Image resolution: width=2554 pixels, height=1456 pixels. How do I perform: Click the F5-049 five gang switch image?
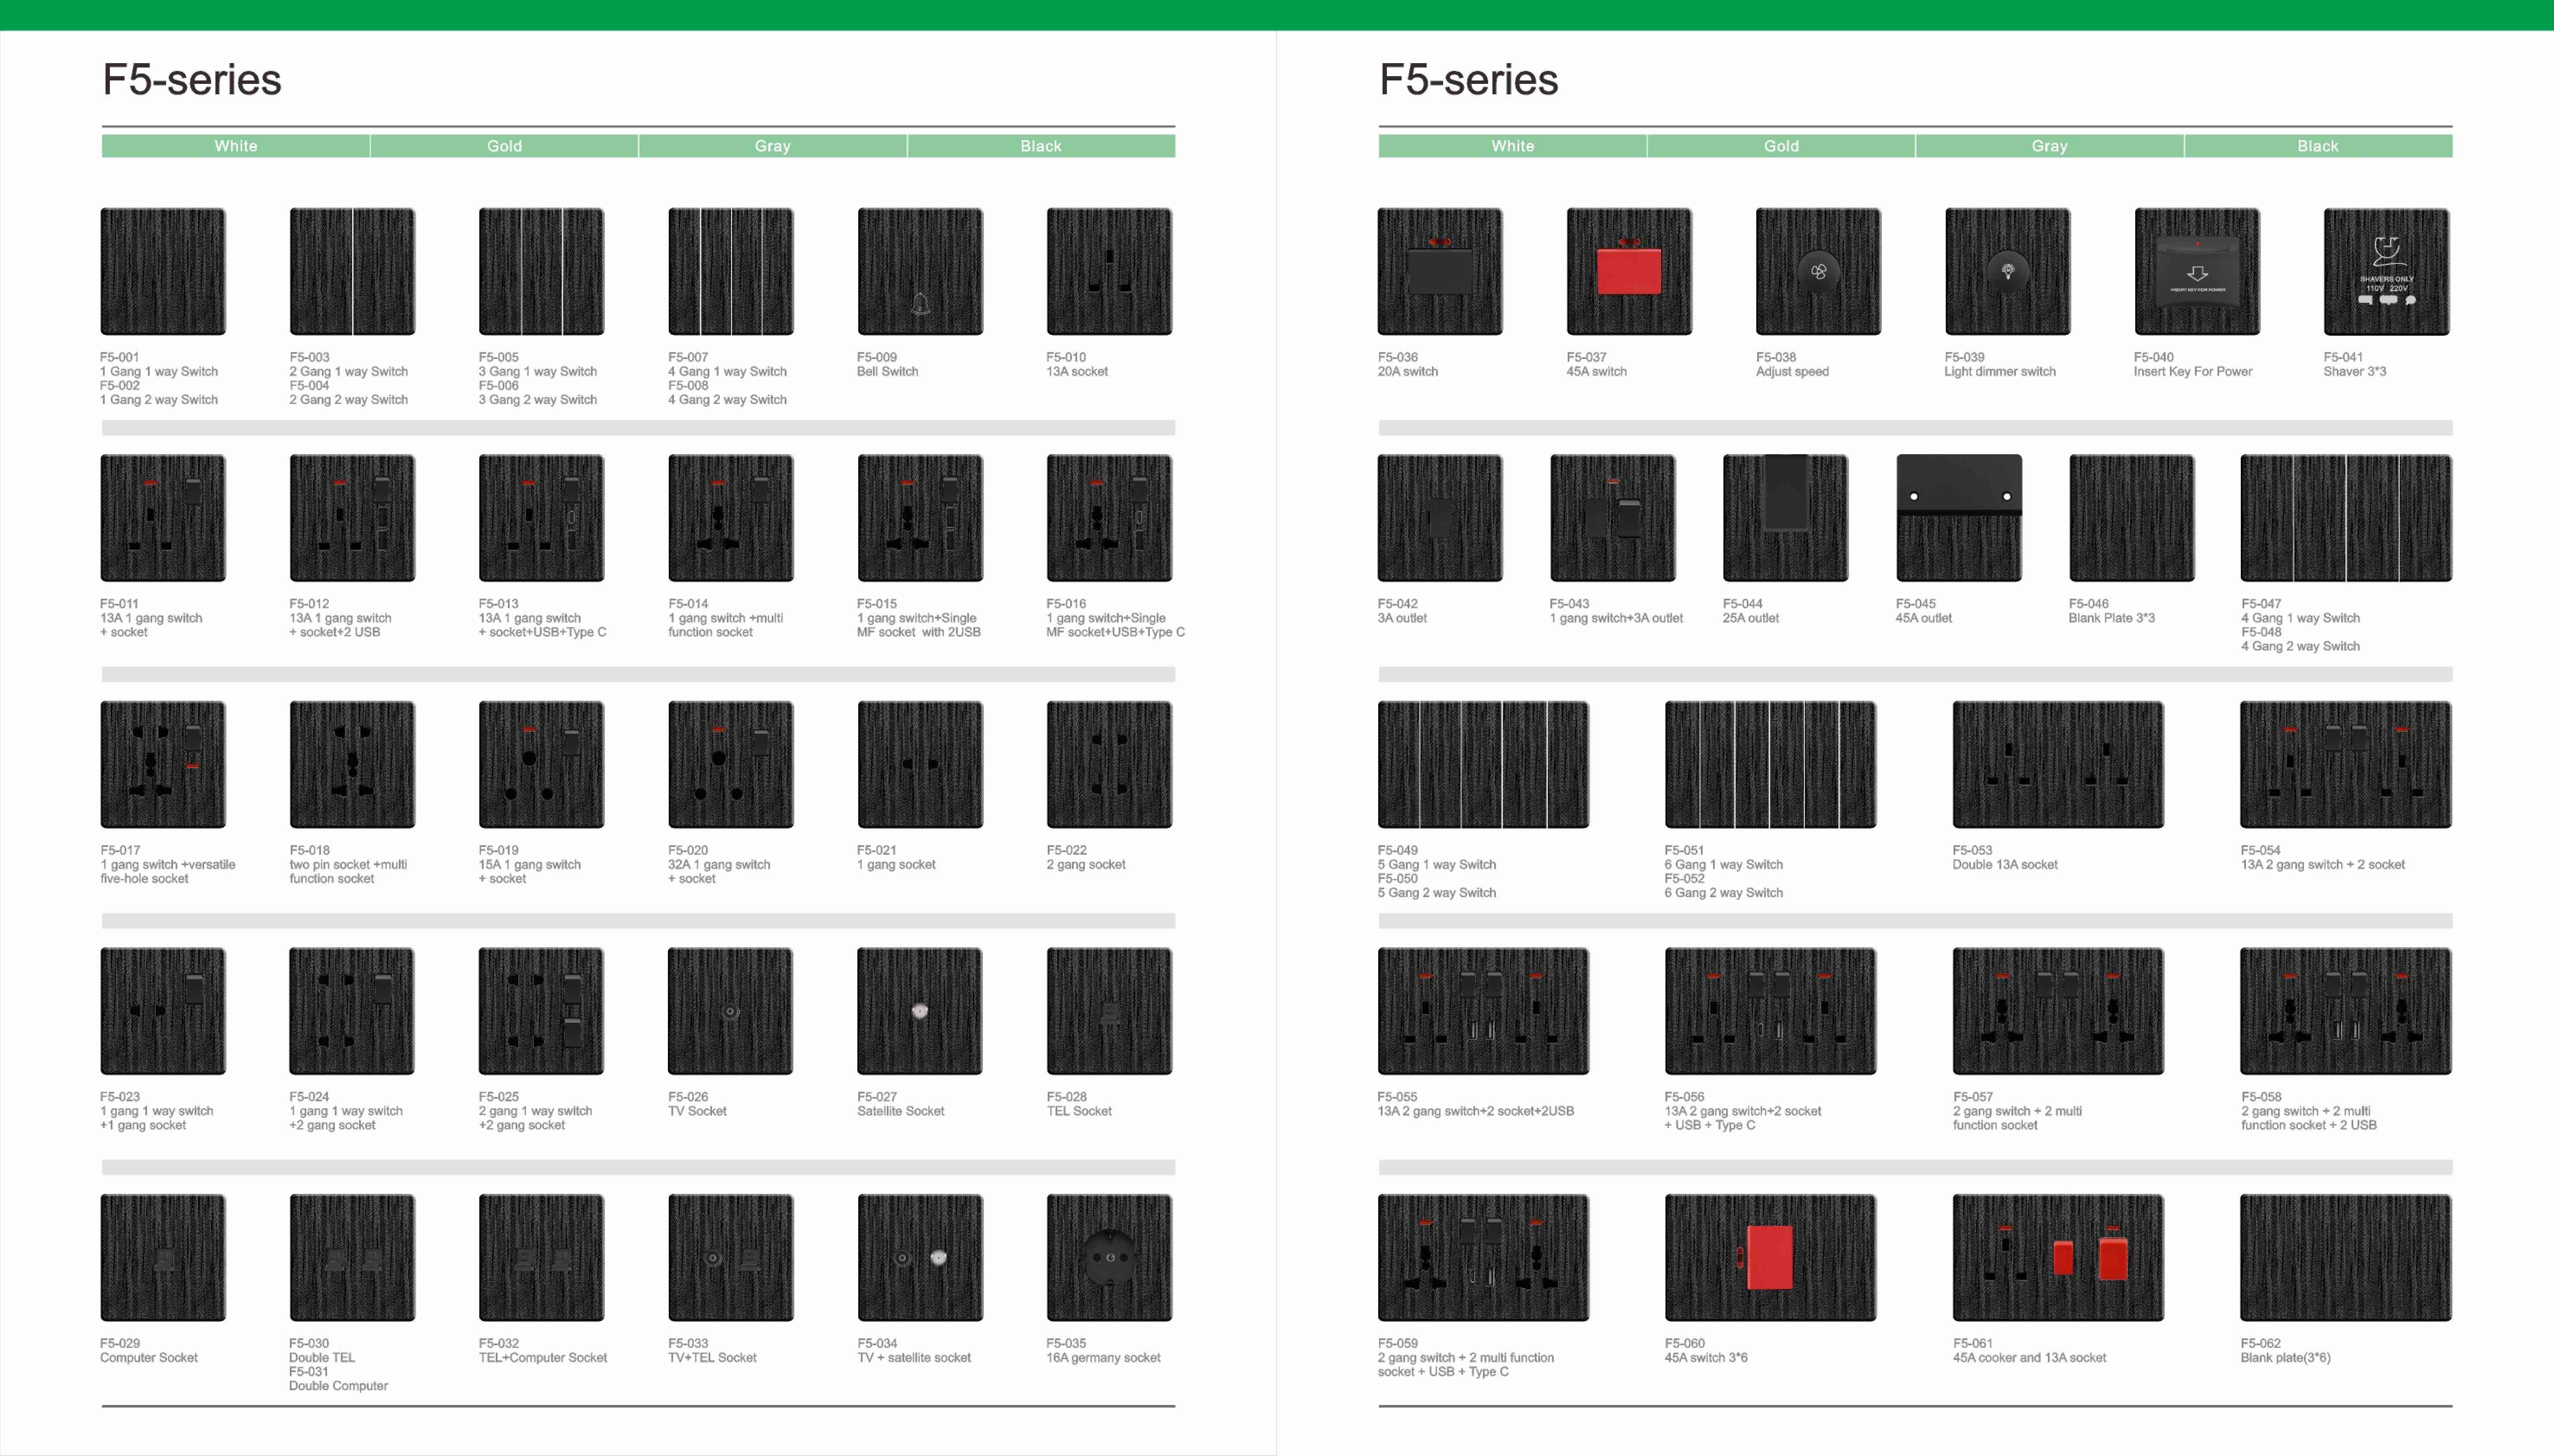click(1483, 764)
